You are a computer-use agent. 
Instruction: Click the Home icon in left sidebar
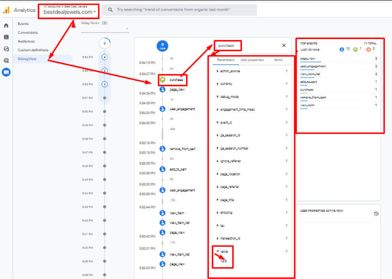point(6,25)
